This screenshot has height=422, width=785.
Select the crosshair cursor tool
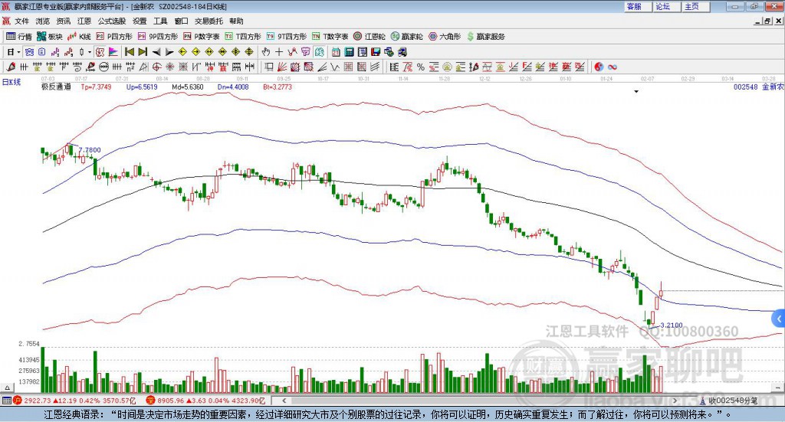pos(279,52)
